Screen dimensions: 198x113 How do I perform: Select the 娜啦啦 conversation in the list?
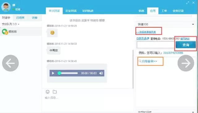click(21, 32)
